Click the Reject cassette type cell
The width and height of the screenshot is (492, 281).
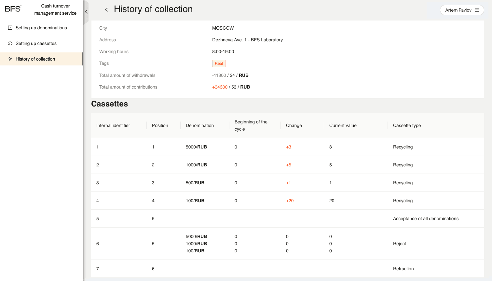399,244
